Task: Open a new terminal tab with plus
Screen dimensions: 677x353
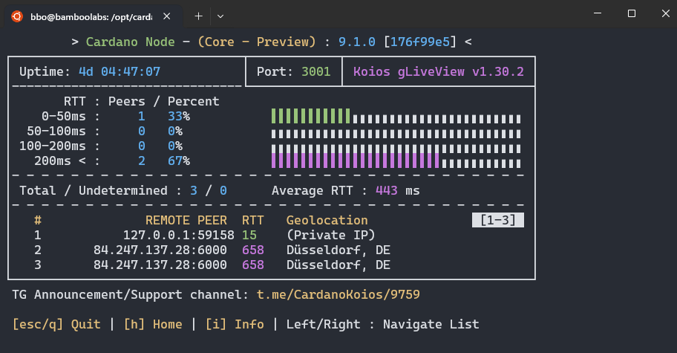Action: pyautogui.click(x=198, y=16)
